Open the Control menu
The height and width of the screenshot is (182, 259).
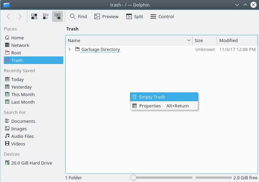click(162, 16)
